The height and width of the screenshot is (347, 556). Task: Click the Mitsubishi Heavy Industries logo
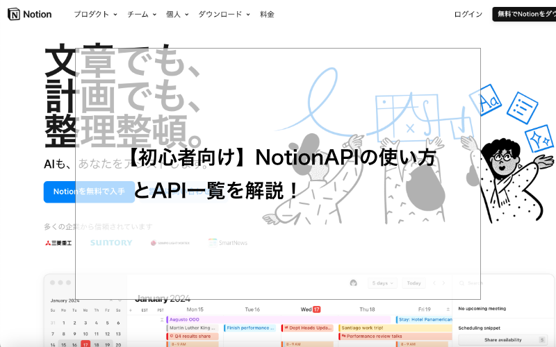coord(58,243)
